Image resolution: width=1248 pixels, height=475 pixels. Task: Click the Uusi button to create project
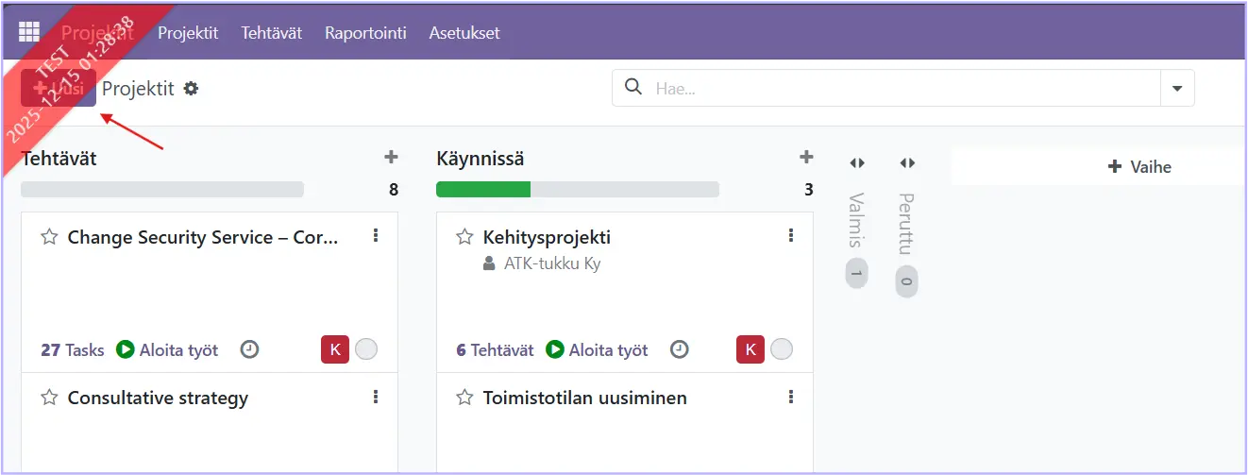pyautogui.click(x=59, y=88)
